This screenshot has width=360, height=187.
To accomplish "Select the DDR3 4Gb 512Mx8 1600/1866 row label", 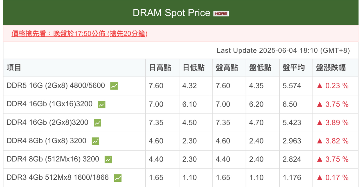I will point(57,177).
